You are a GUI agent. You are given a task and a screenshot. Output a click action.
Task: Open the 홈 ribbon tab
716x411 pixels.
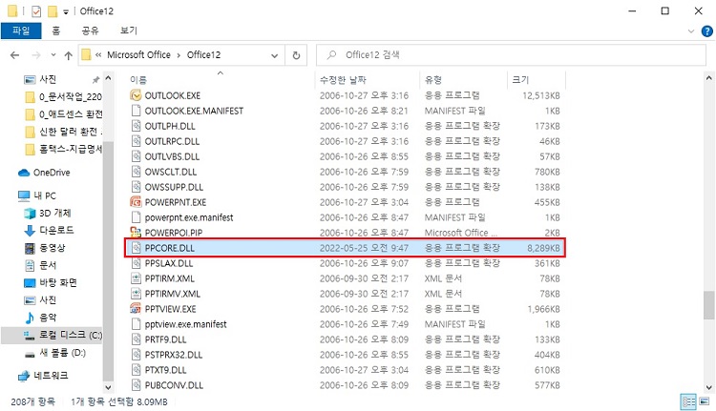click(x=55, y=31)
